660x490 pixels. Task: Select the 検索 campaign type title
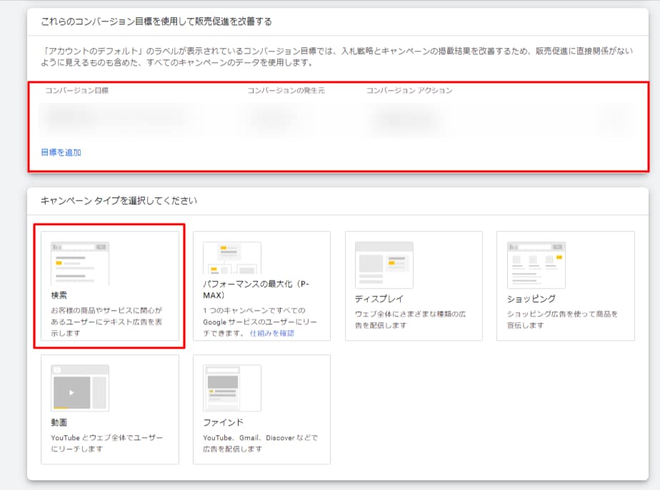[59, 295]
